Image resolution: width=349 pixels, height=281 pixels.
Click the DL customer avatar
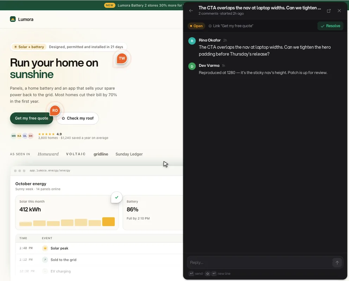point(25,136)
